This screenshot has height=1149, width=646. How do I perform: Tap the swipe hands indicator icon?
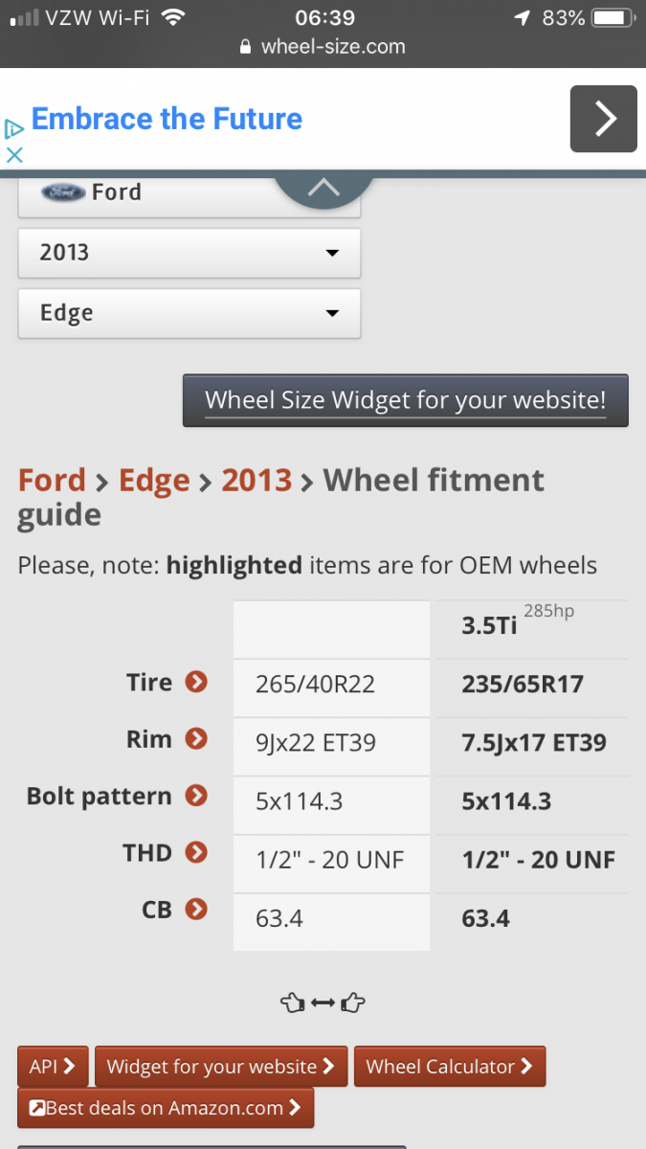pyautogui.click(x=323, y=1003)
